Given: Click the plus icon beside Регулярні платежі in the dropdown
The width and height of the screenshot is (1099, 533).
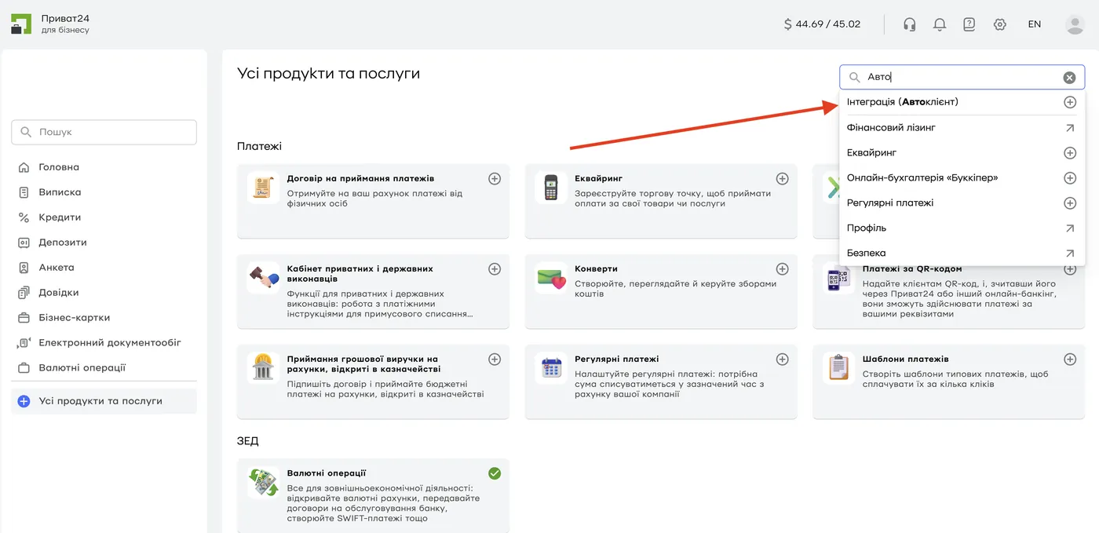Looking at the screenshot, I should [x=1069, y=203].
